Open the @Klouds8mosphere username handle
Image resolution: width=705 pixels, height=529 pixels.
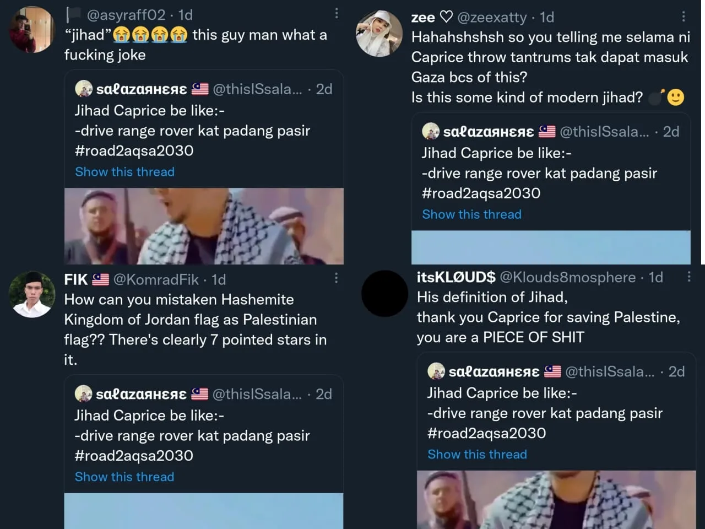tap(567, 277)
